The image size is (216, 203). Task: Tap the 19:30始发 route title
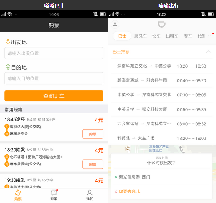tap(15, 180)
